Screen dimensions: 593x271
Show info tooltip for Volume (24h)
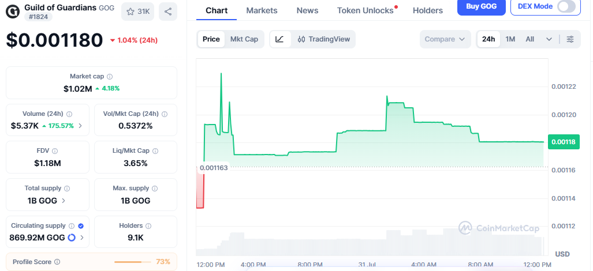(69, 114)
